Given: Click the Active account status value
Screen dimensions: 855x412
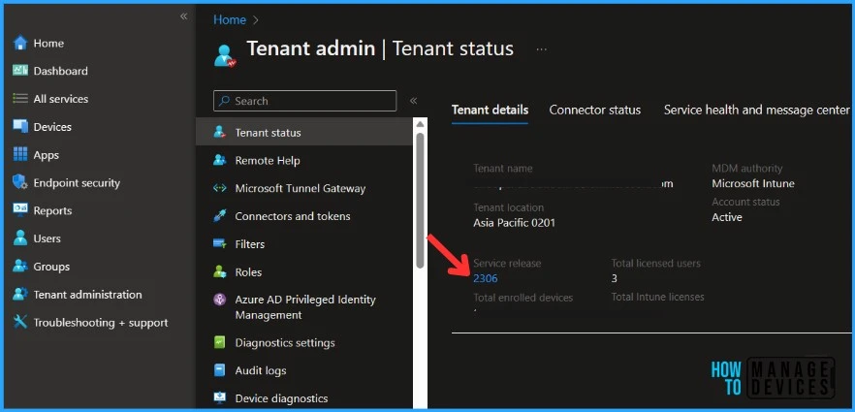Looking at the screenshot, I should [727, 217].
